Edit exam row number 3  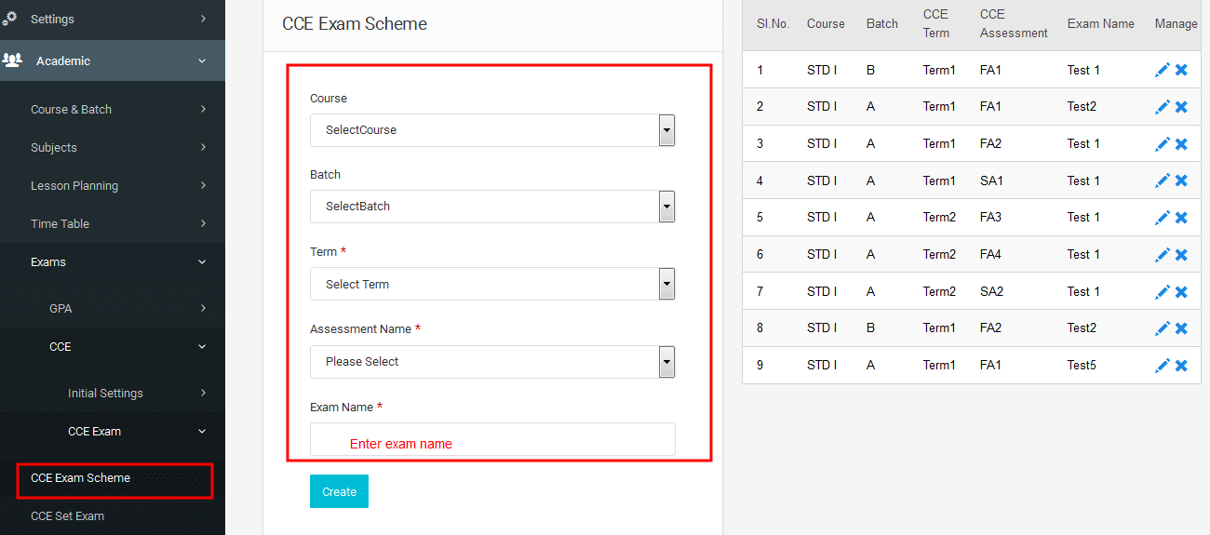tap(1163, 144)
